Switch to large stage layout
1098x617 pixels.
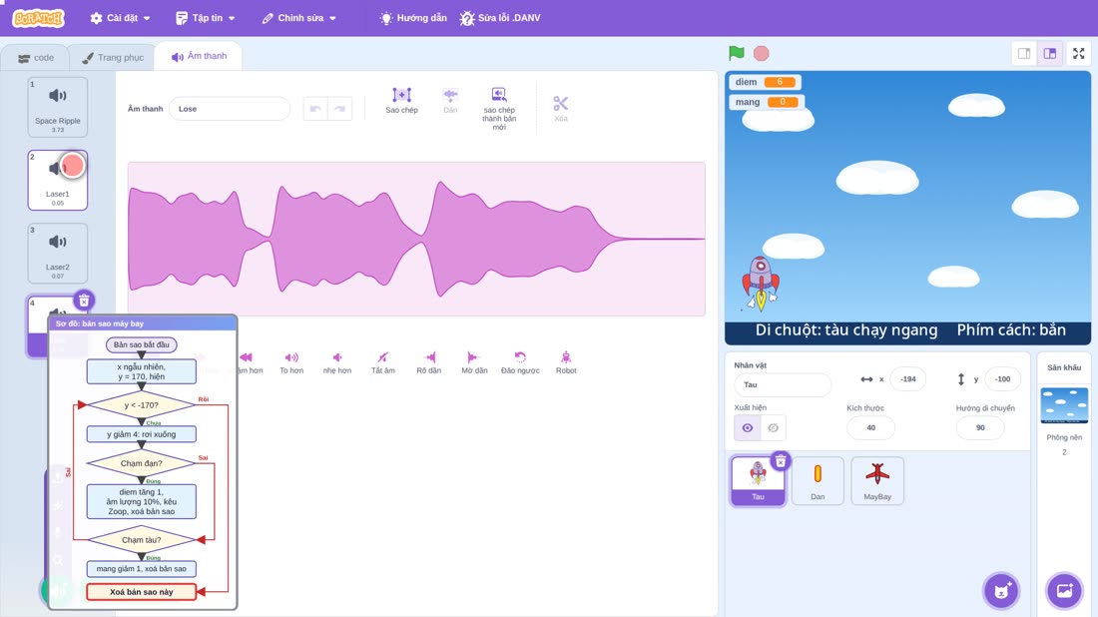[x=1050, y=53]
